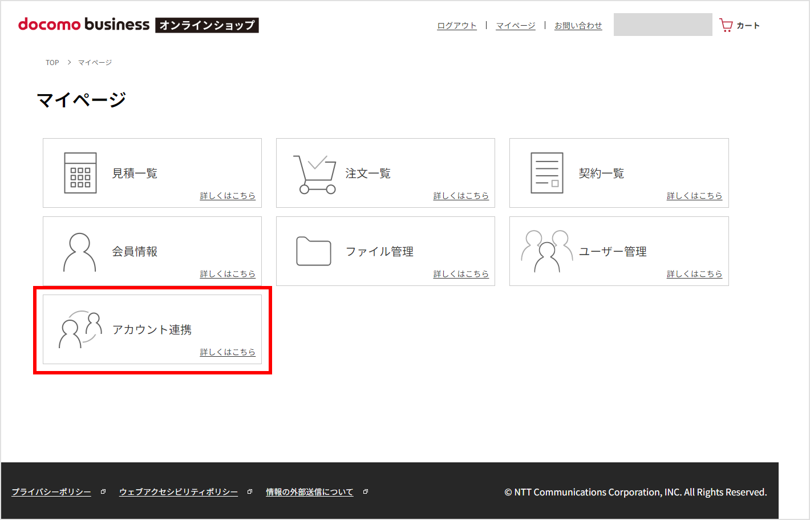Click the shopping cart icon for 注文一覧

[x=314, y=174]
